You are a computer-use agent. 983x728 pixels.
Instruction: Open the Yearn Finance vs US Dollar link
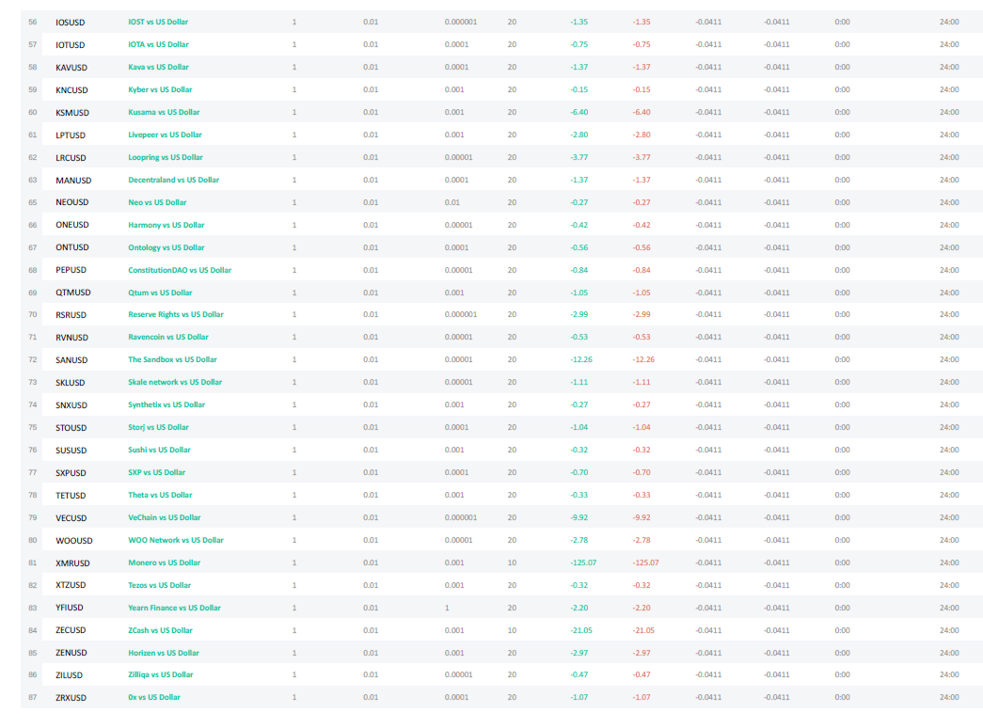174,609
